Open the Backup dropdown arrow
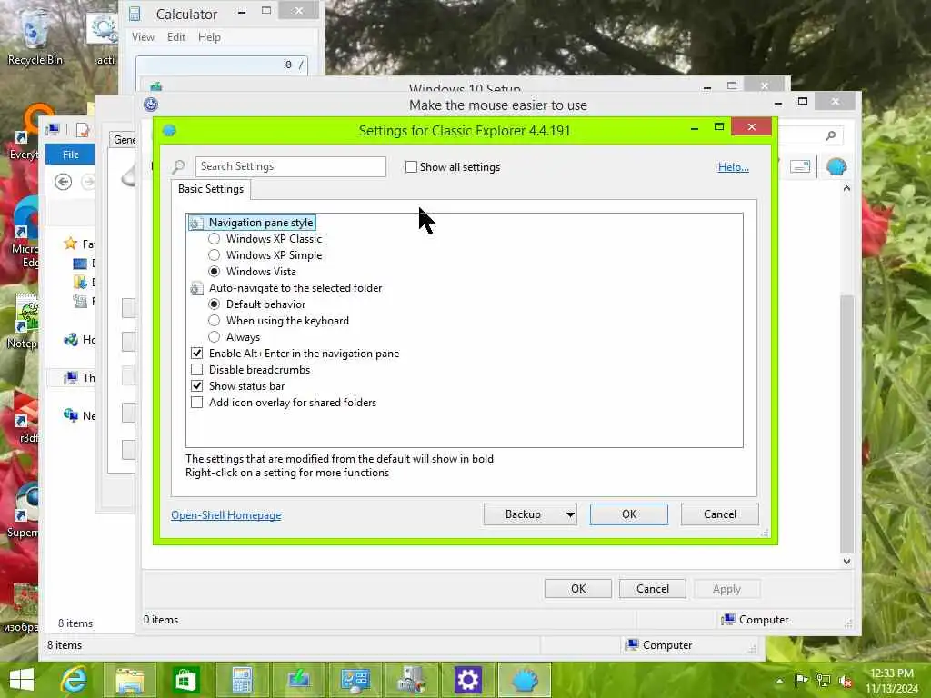This screenshot has width=931, height=698. click(x=570, y=514)
